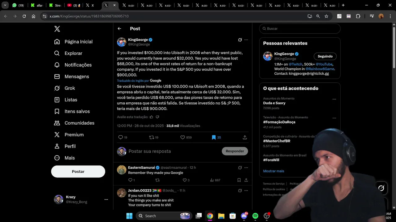
Task: Open more options for #FormaçãoDaRoça trend
Action: point(334,118)
